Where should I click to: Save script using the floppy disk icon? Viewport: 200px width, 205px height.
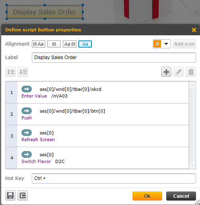10,195
